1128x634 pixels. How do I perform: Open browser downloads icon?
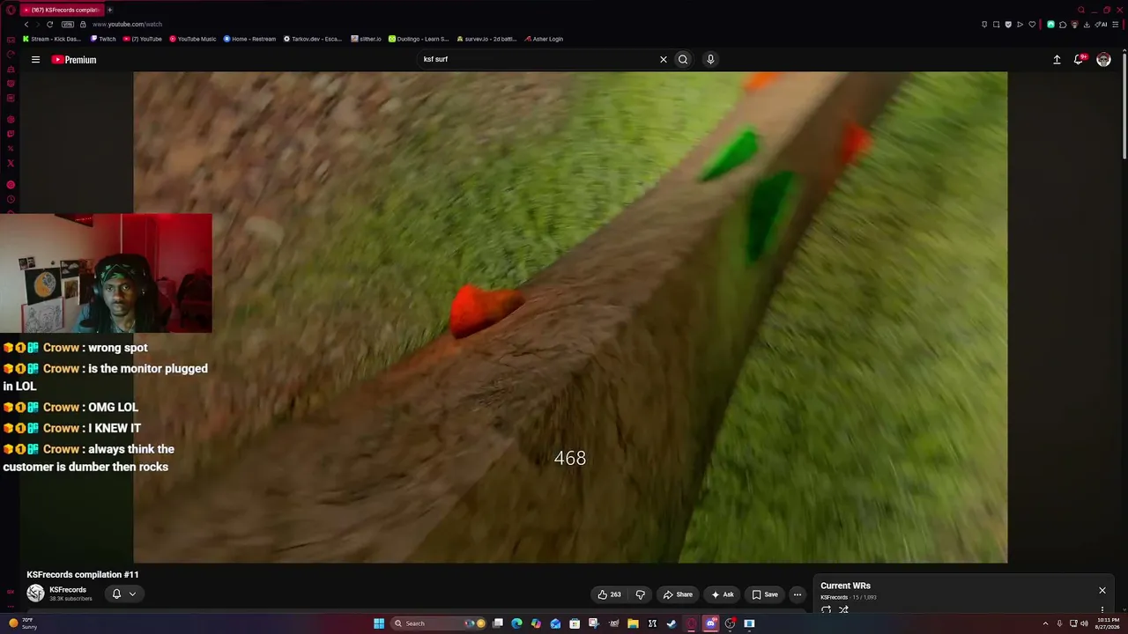(1087, 25)
